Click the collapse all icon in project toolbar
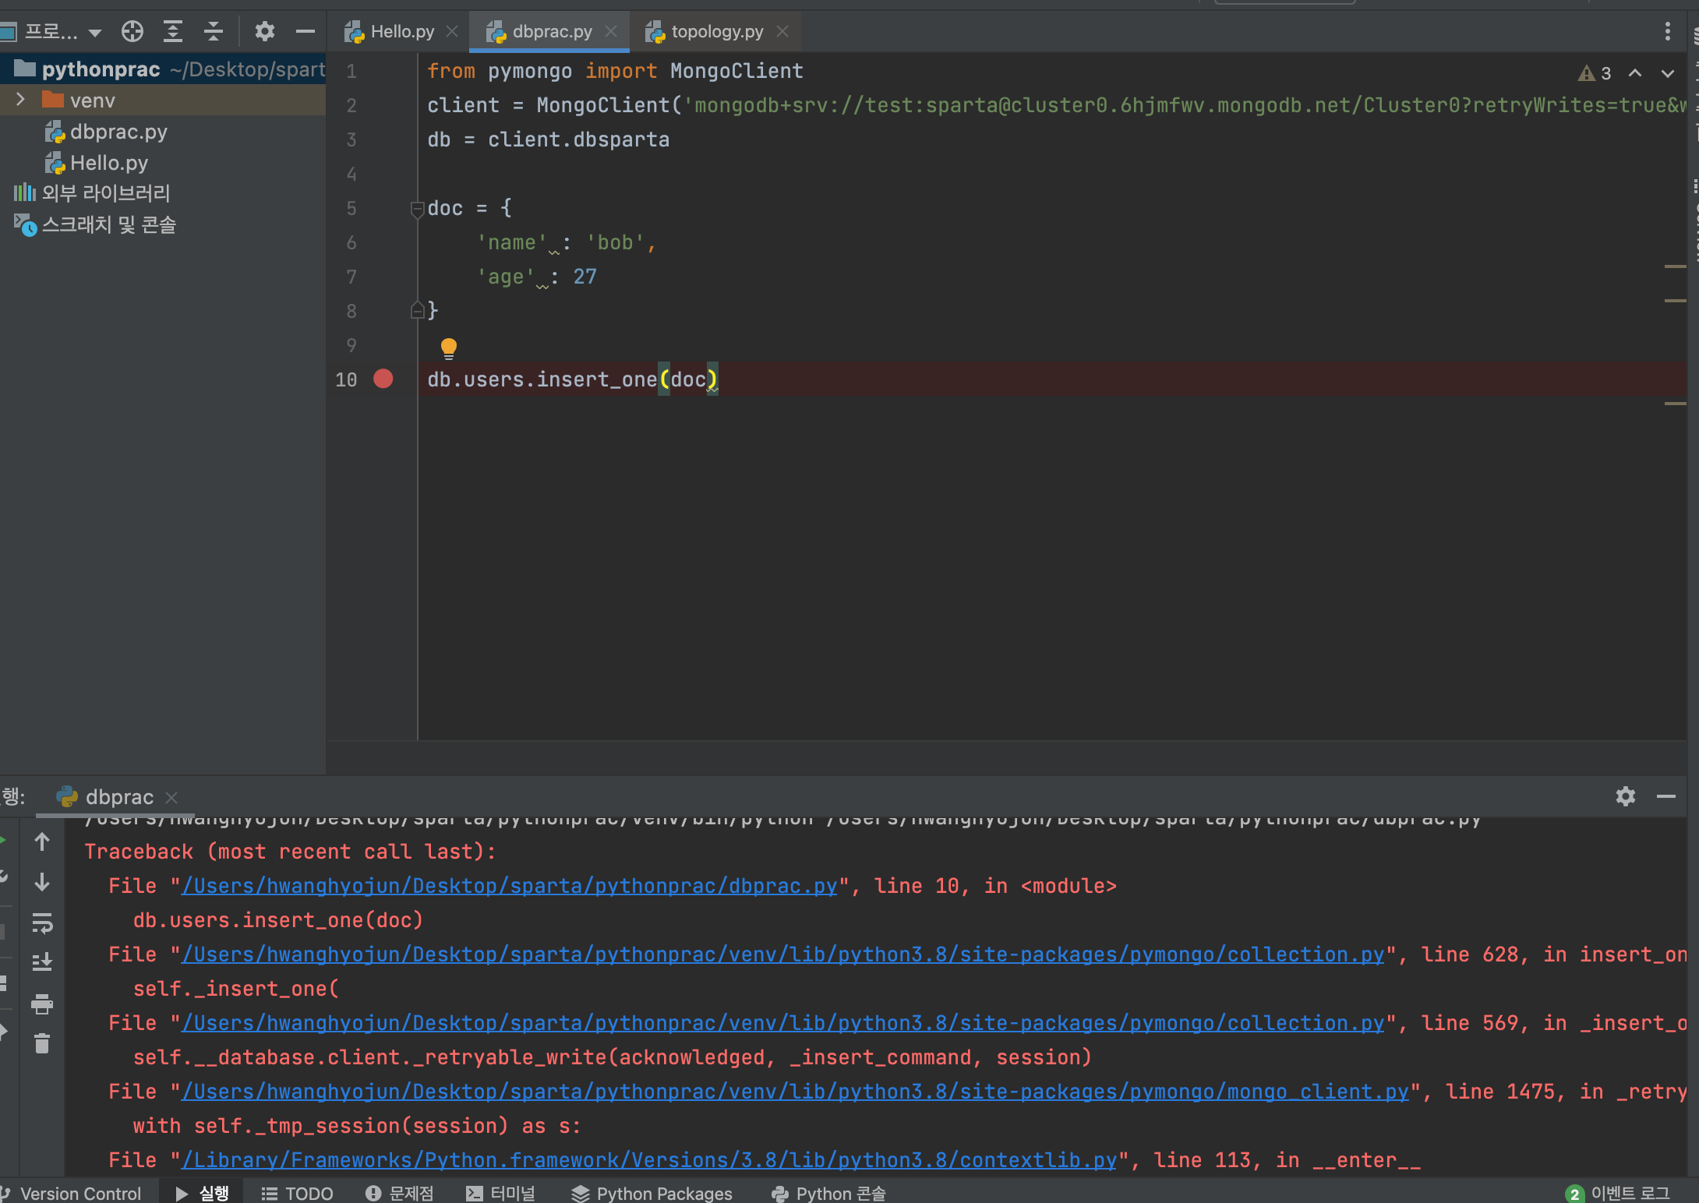This screenshot has width=1699, height=1203. (x=214, y=31)
